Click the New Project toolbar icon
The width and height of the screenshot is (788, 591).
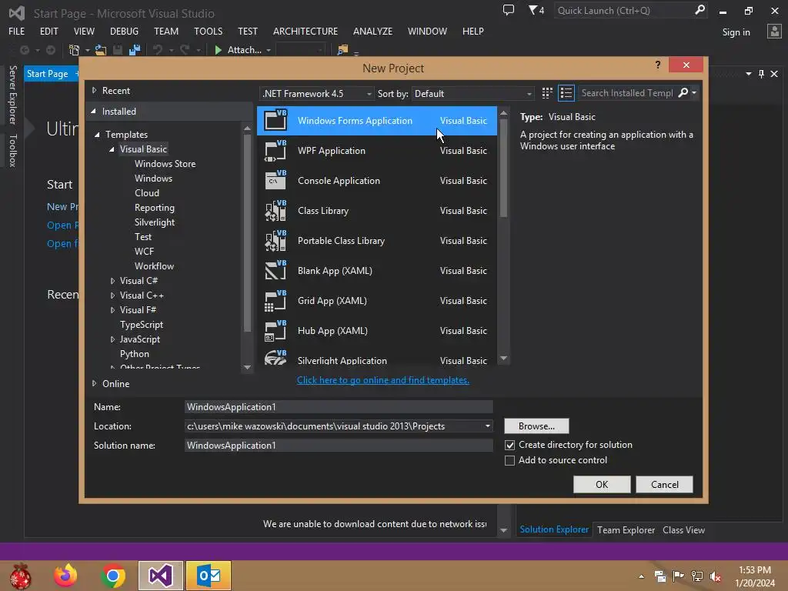[75, 50]
